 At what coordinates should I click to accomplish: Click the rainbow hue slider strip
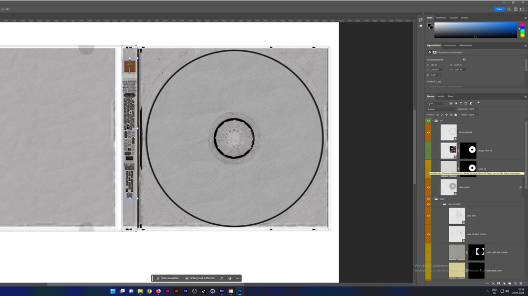pos(522,30)
